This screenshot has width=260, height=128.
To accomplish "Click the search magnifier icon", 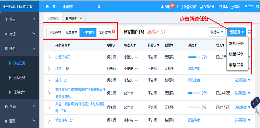I will pos(99,7).
